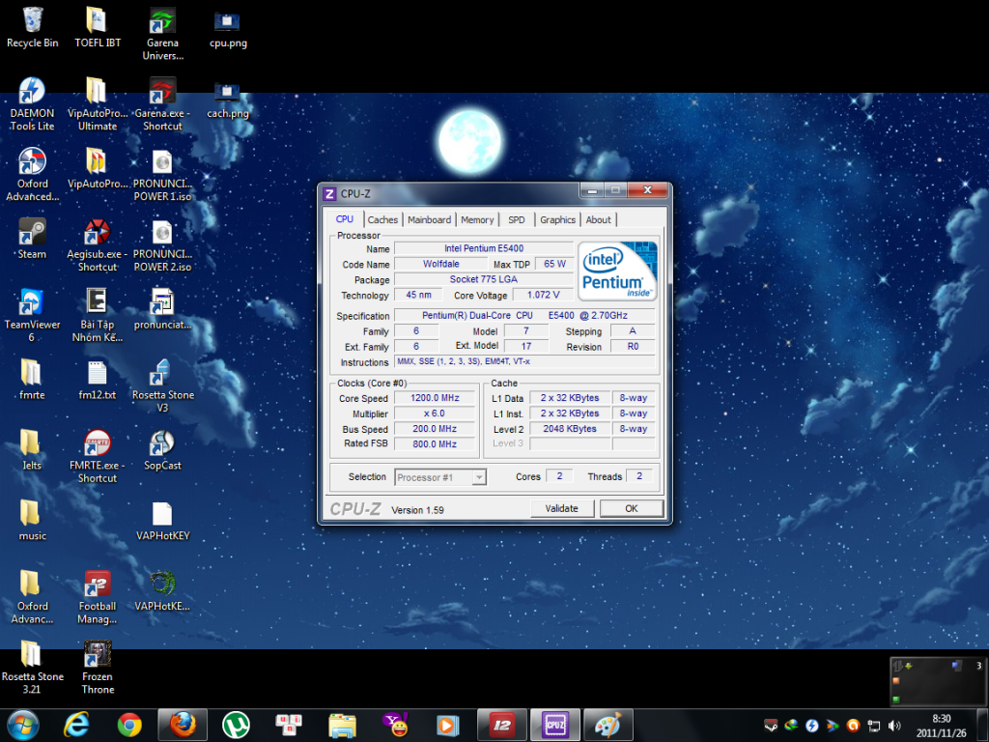Click the OK button in CPU-Z
This screenshot has width=989, height=742.
tap(632, 508)
